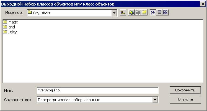Open the City_share location dropdown
Screen dimensions: 207x111
(x=114, y=13)
